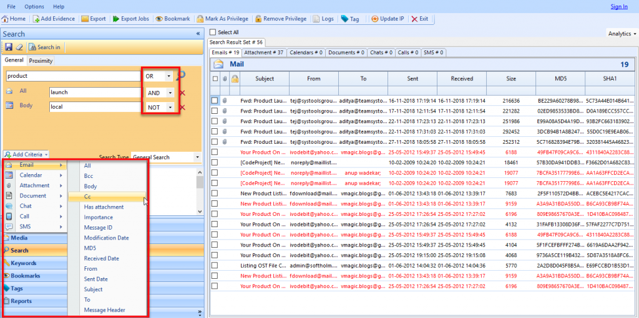639x318 pixels.
Task: Run search with magnifier icon
Action: (x=180, y=76)
